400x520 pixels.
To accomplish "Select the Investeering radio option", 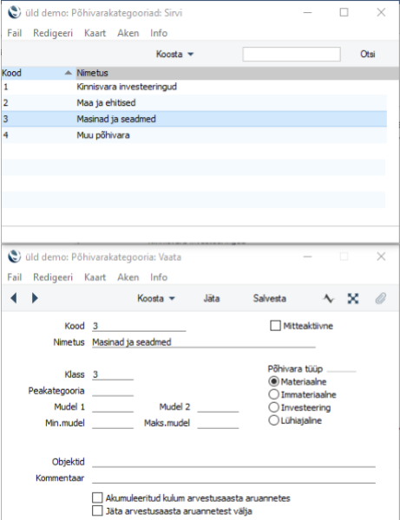I will (273, 407).
